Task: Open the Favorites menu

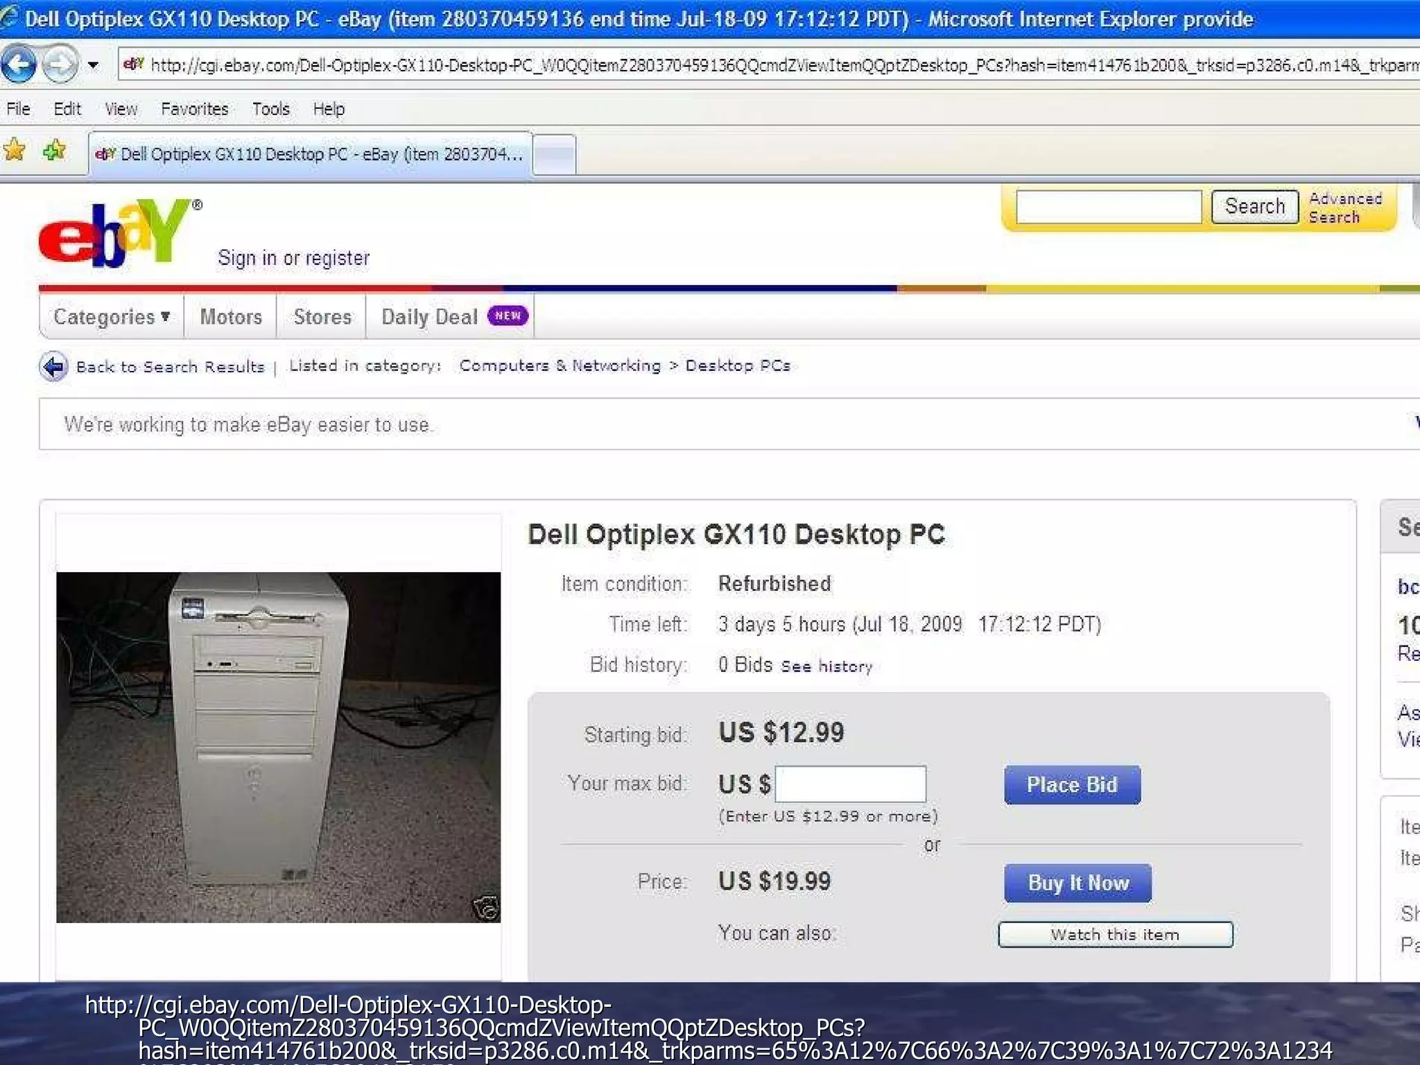Action: pos(194,109)
